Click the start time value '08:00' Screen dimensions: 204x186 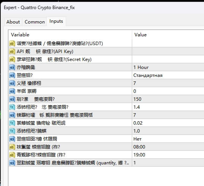[x=139, y=147]
